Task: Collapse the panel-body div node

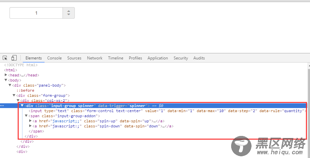Action: (x=10, y=85)
